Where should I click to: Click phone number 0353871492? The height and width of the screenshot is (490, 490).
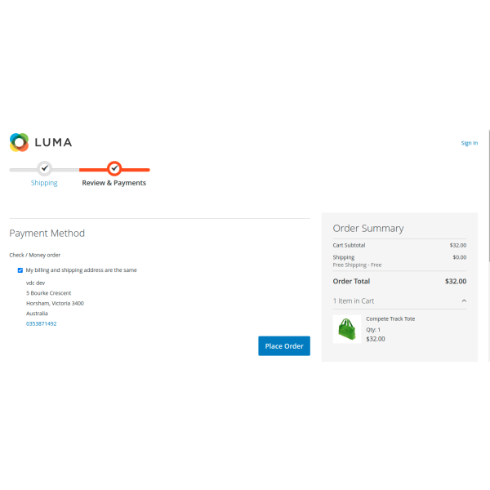point(42,323)
